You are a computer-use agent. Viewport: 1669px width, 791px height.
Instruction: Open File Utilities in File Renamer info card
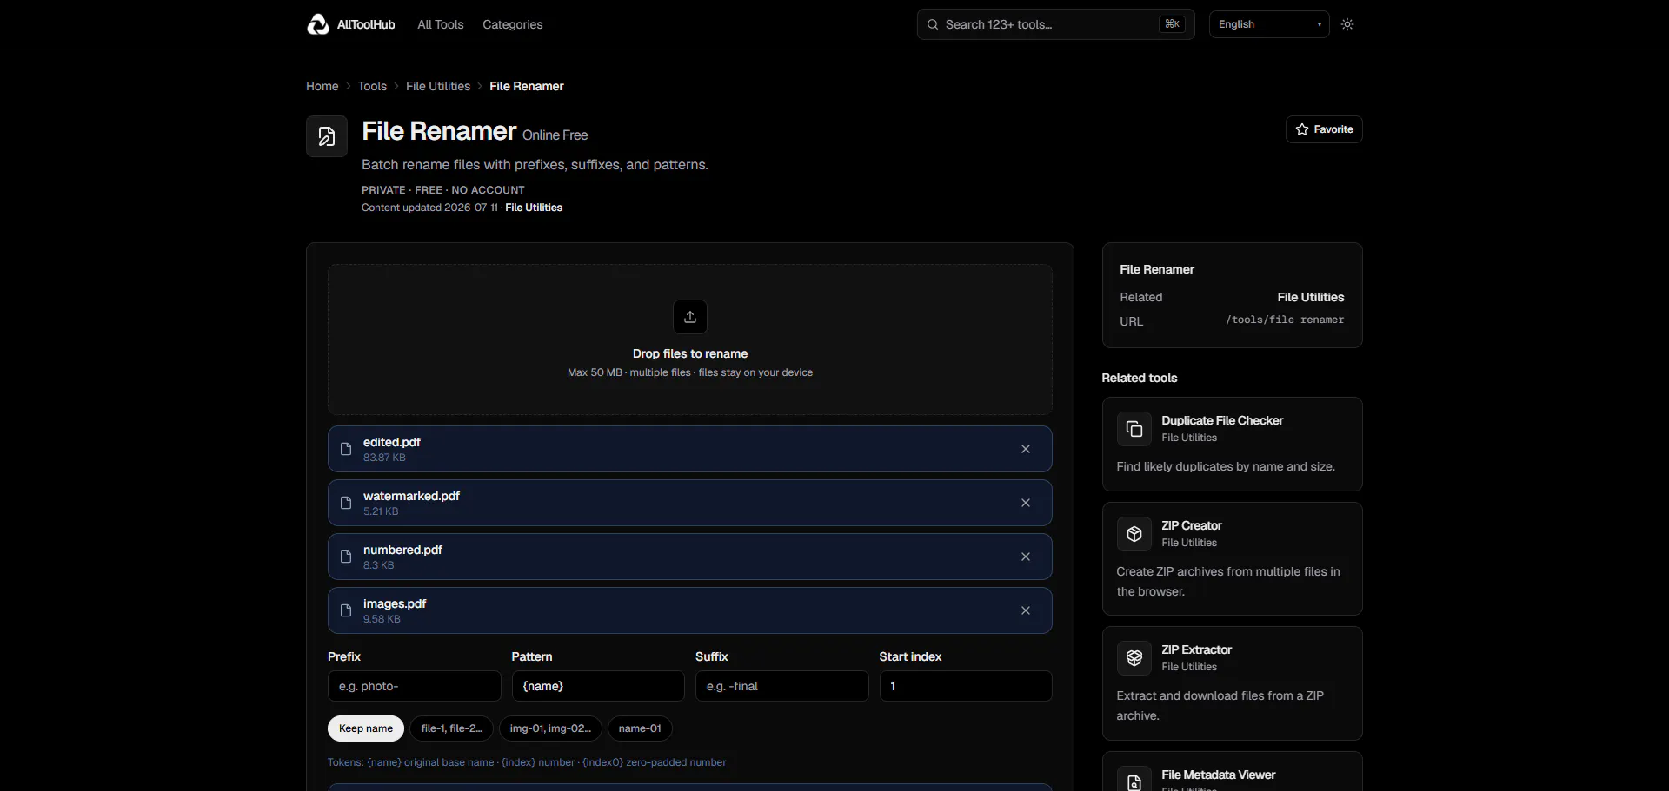(x=1311, y=297)
